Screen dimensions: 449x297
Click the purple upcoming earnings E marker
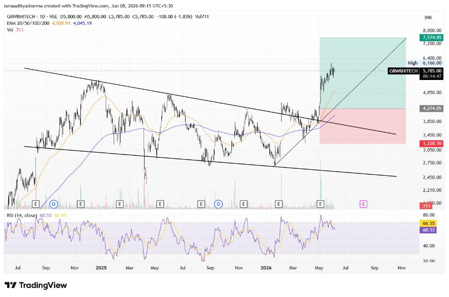point(363,204)
